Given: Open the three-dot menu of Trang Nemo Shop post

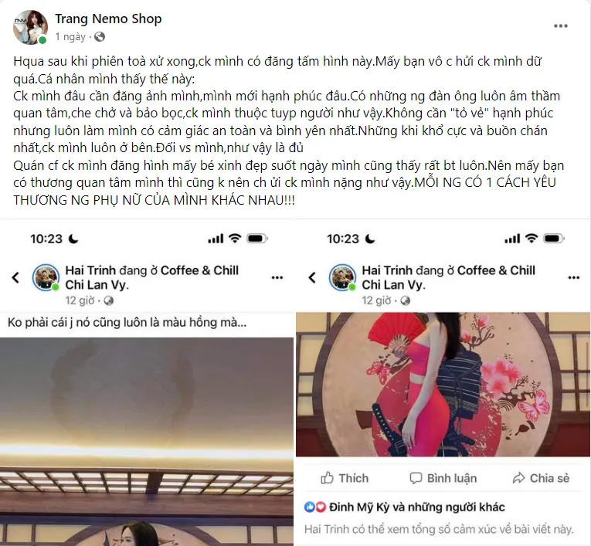Looking at the screenshot, I should tap(560, 26).
